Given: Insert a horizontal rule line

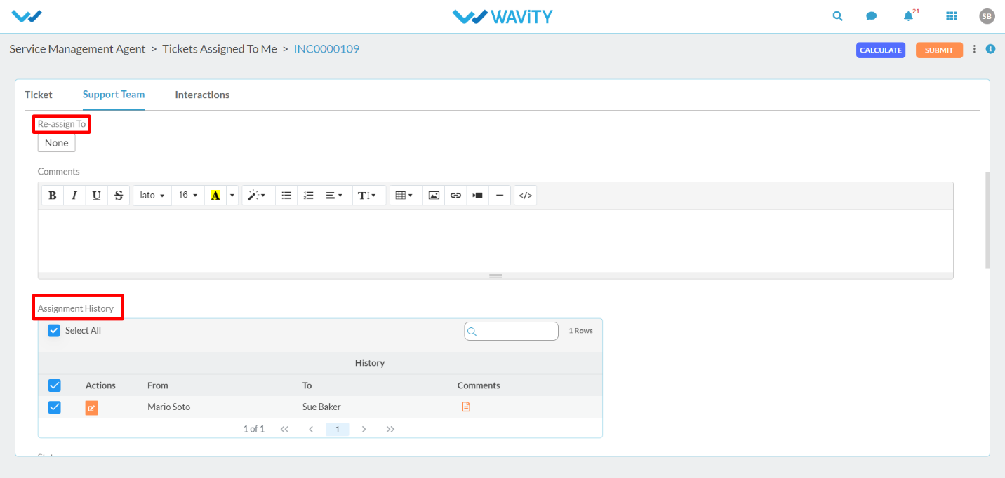Looking at the screenshot, I should pyautogui.click(x=499, y=196).
